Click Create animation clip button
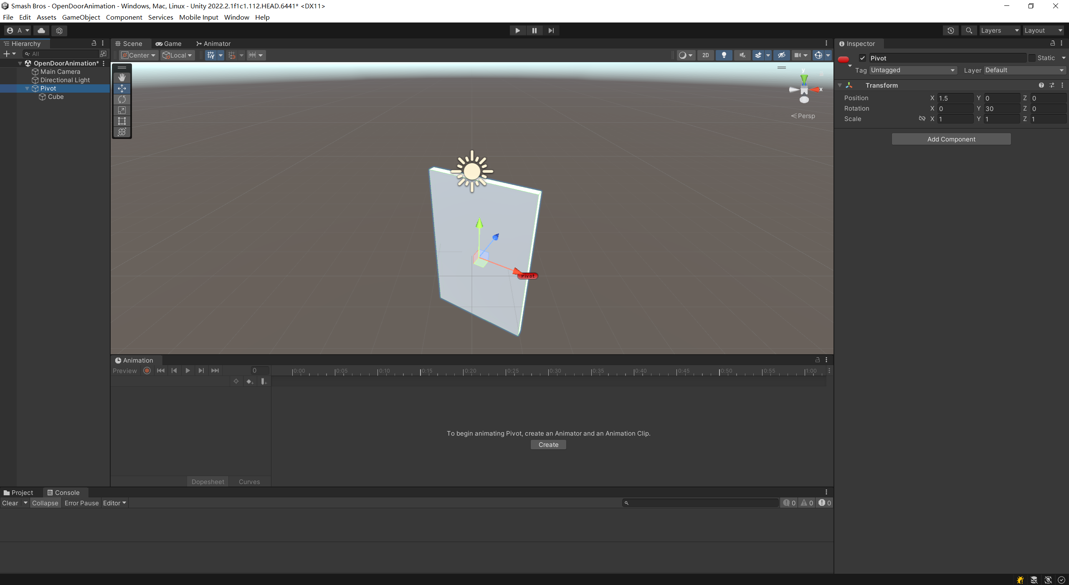This screenshot has width=1069, height=585. click(x=548, y=445)
